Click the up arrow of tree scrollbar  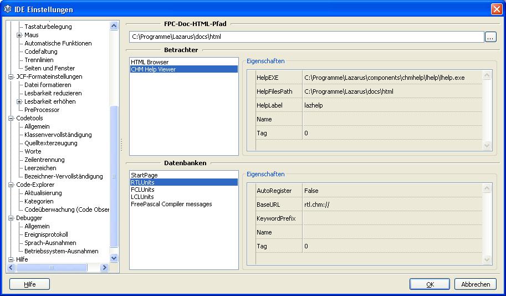pyautogui.click(x=114, y=26)
